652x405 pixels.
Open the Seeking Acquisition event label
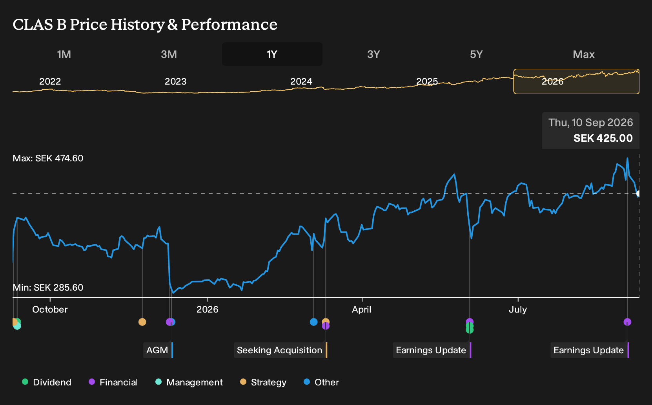(280, 350)
